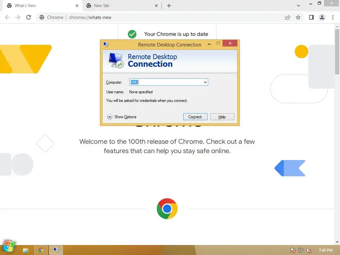Click the Chrome site info chip

(51, 17)
